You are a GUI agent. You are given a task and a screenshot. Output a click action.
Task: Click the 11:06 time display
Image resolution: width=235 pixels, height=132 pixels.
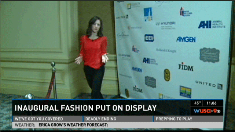pos(211,103)
